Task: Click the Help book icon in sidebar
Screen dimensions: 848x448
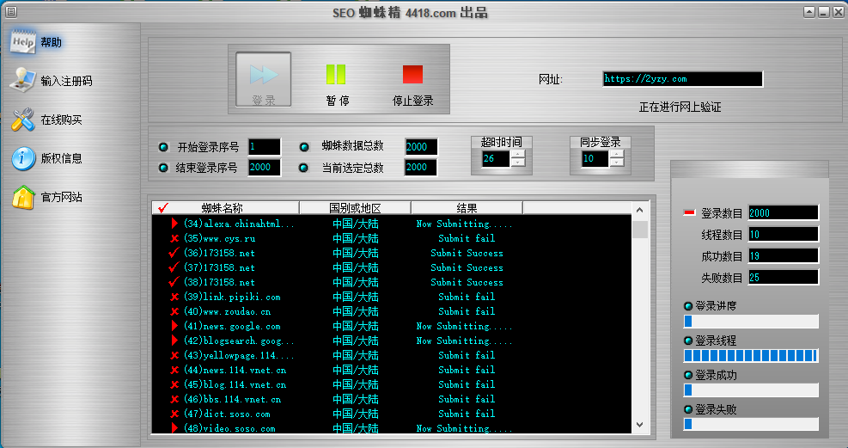Action: point(23,42)
